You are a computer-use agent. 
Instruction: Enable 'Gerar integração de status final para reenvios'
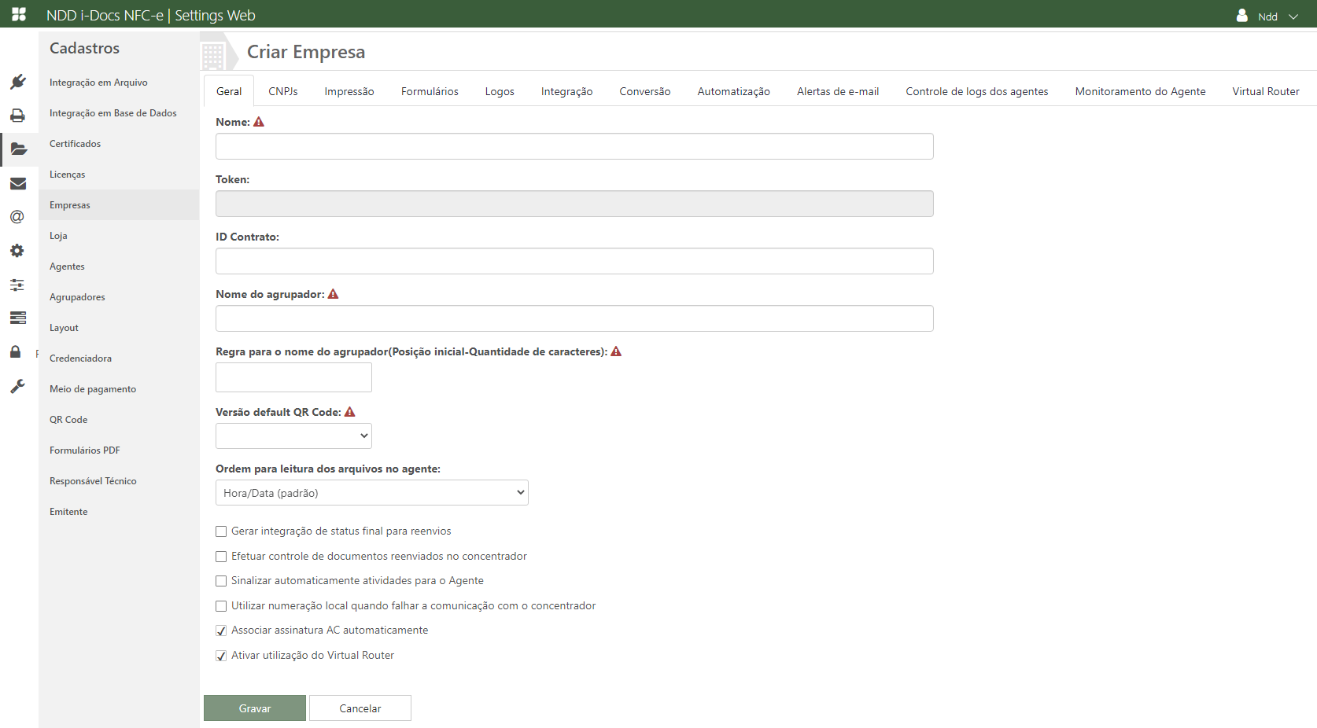tap(221, 532)
